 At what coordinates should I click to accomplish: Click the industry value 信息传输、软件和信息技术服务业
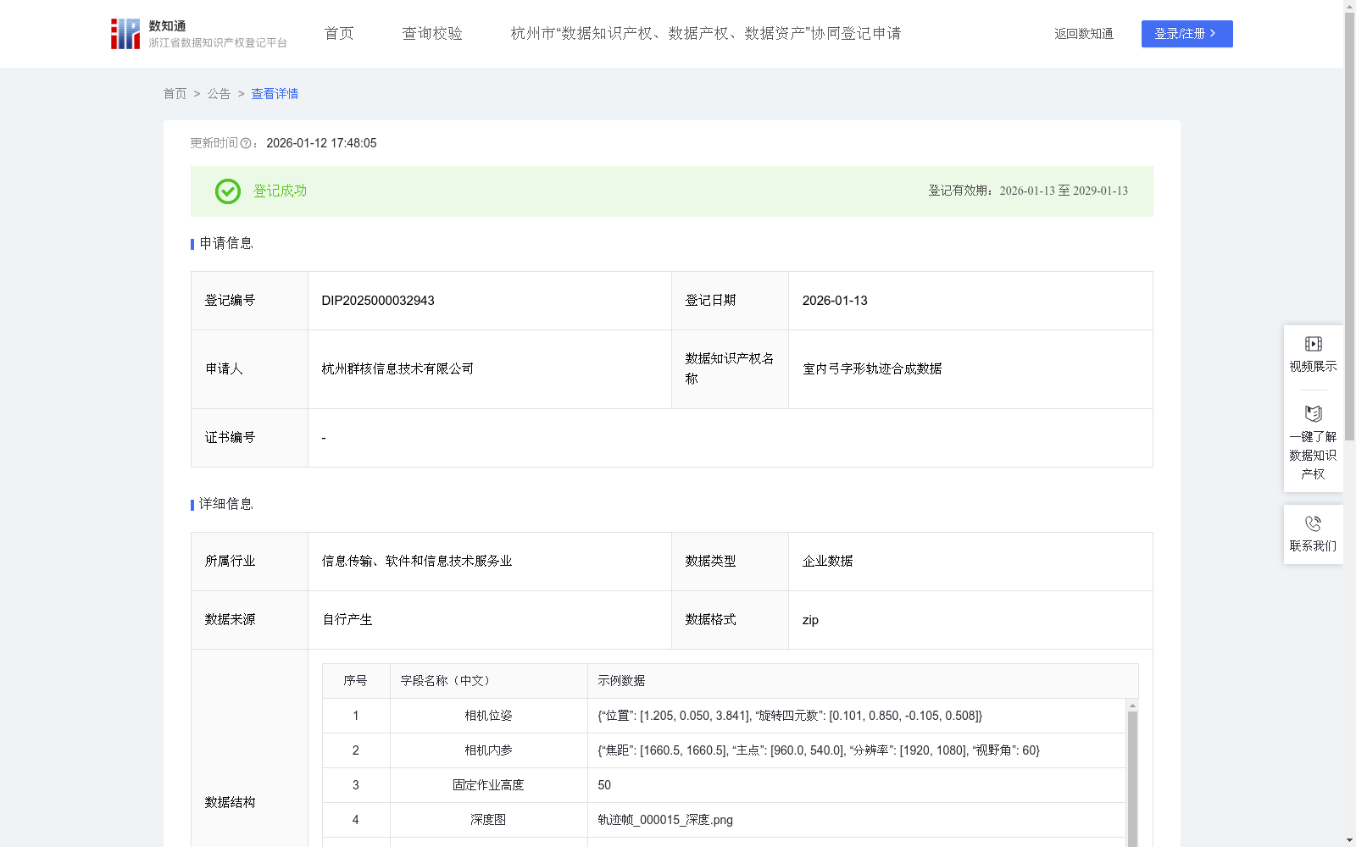(417, 562)
